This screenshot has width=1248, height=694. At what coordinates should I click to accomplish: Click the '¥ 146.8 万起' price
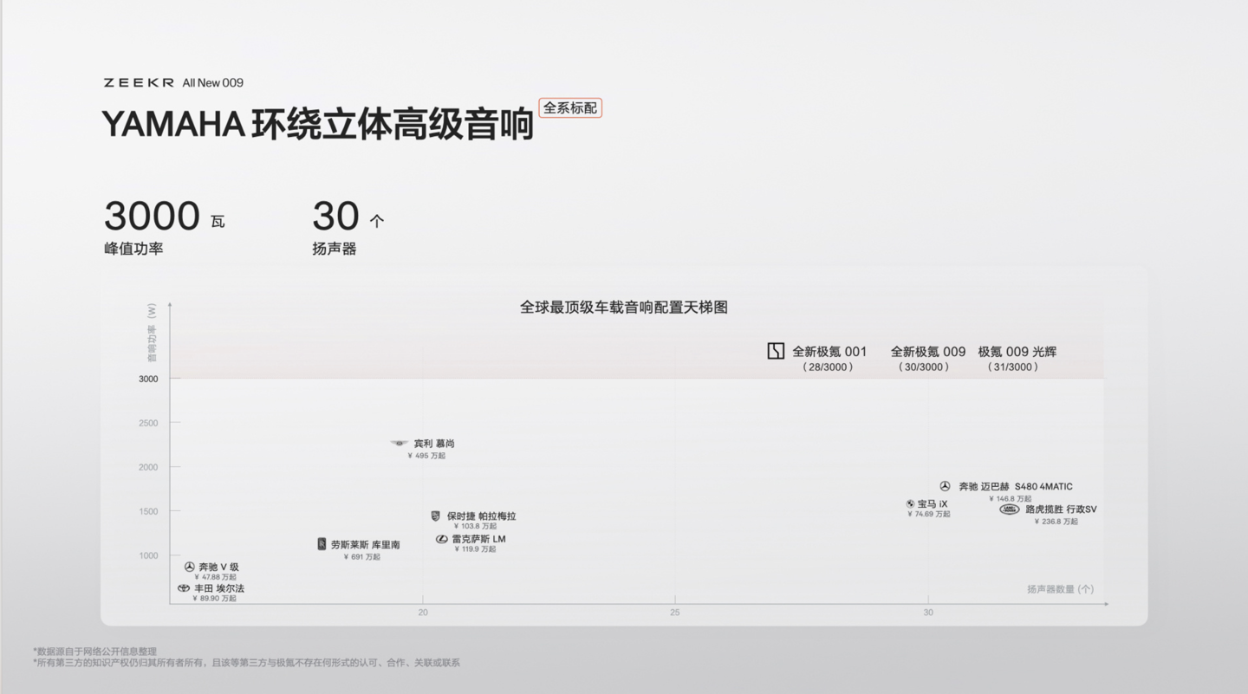pyautogui.click(x=1011, y=499)
